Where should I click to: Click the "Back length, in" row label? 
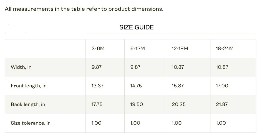[28, 104]
